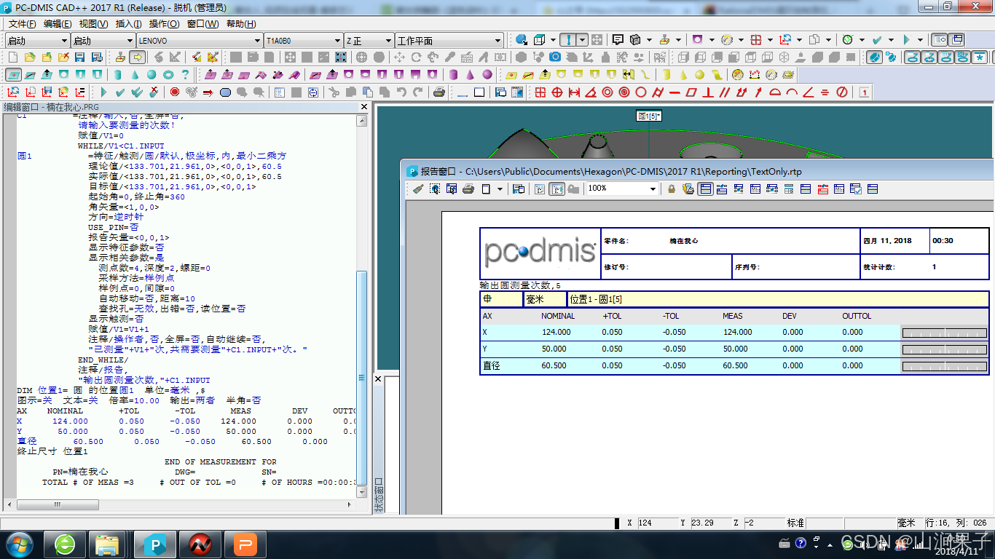Click the Execute green play arrow icon

[x=103, y=92]
